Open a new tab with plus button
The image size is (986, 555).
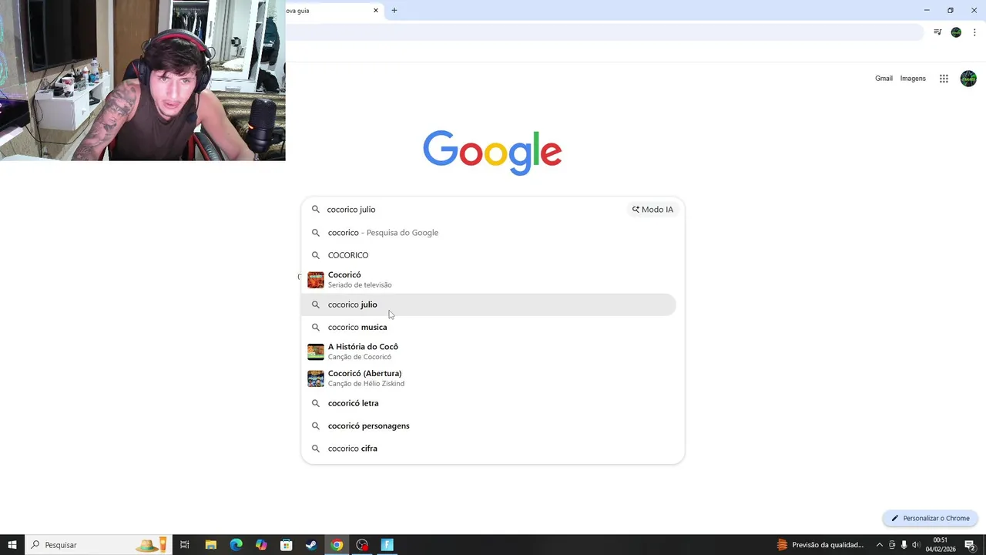pyautogui.click(x=394, y=11)
